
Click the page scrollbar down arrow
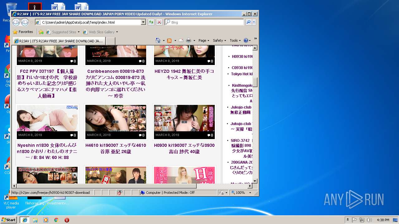[255, 181]
